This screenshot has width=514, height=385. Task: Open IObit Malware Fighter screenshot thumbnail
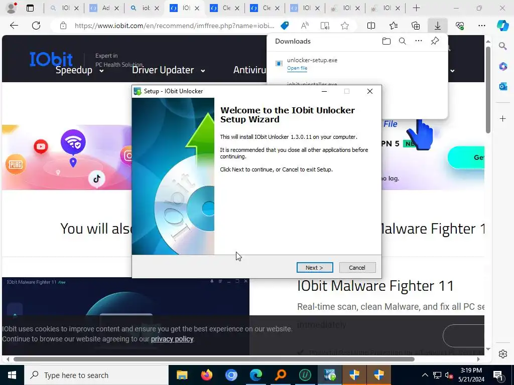[125, 316]
